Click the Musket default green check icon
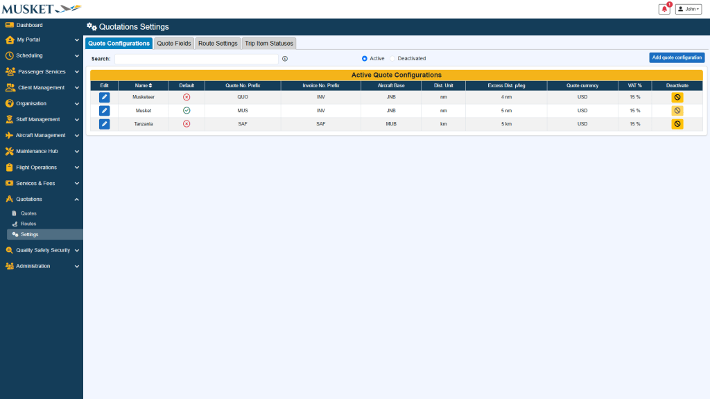710x399 pixels. coord(187,111)
